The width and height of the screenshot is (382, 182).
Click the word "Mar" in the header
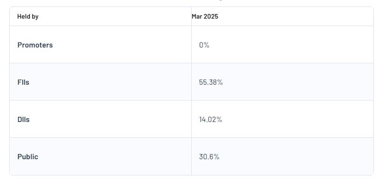point(197,17)
